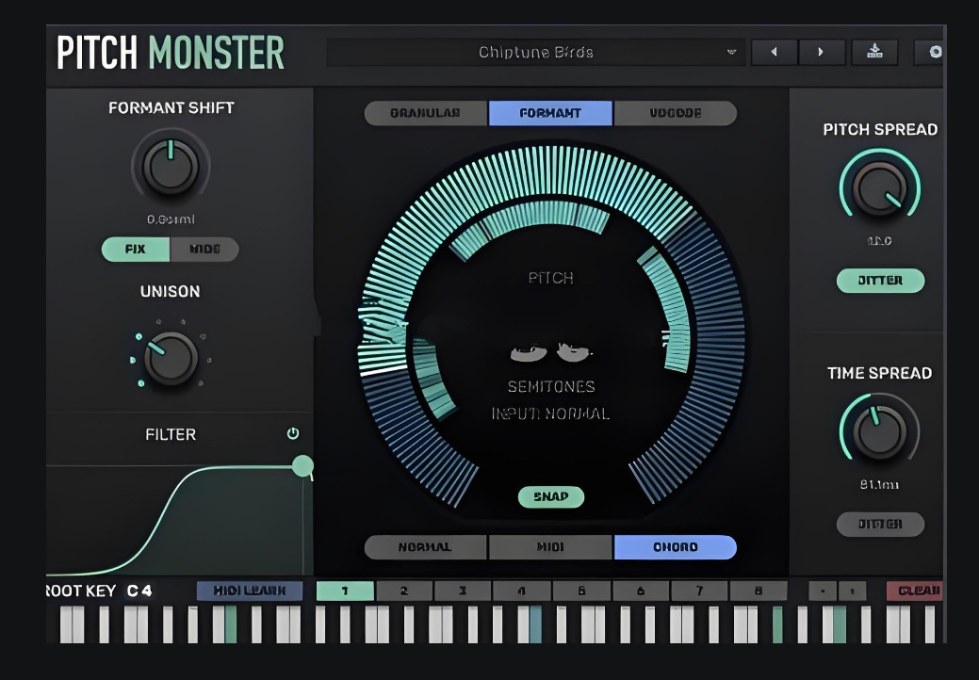
Task: Switch input to MIDI mode
Action: click(550, 547)
